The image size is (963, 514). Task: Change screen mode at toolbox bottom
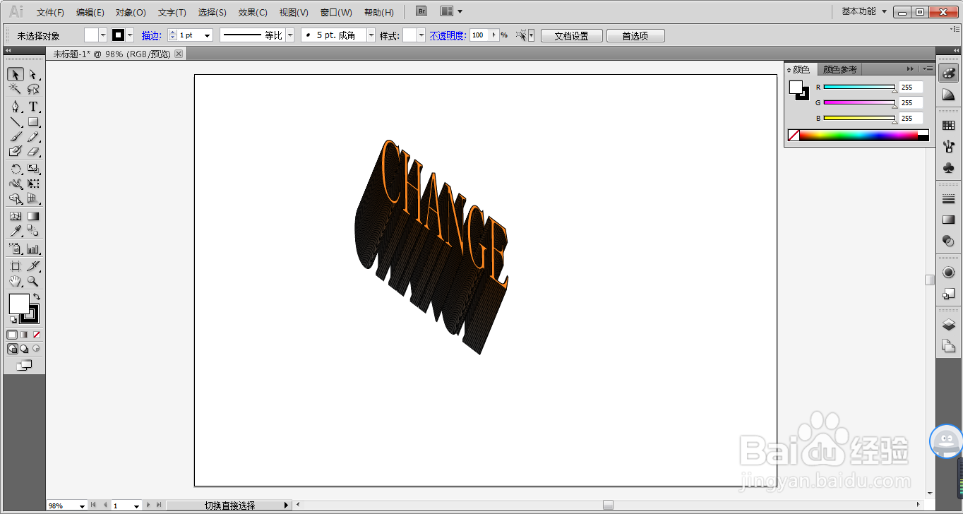[24, 365]
